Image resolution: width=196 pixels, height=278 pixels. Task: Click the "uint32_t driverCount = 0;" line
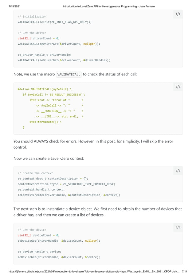(x=38, y=38)
